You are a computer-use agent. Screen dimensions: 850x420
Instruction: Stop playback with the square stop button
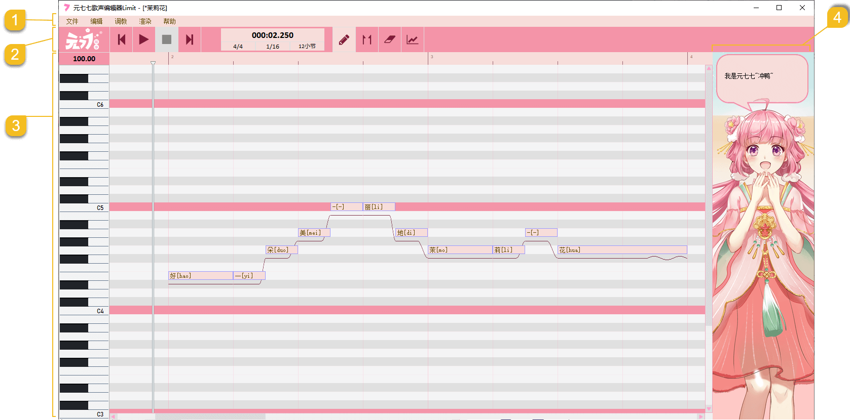pos(167,39)
